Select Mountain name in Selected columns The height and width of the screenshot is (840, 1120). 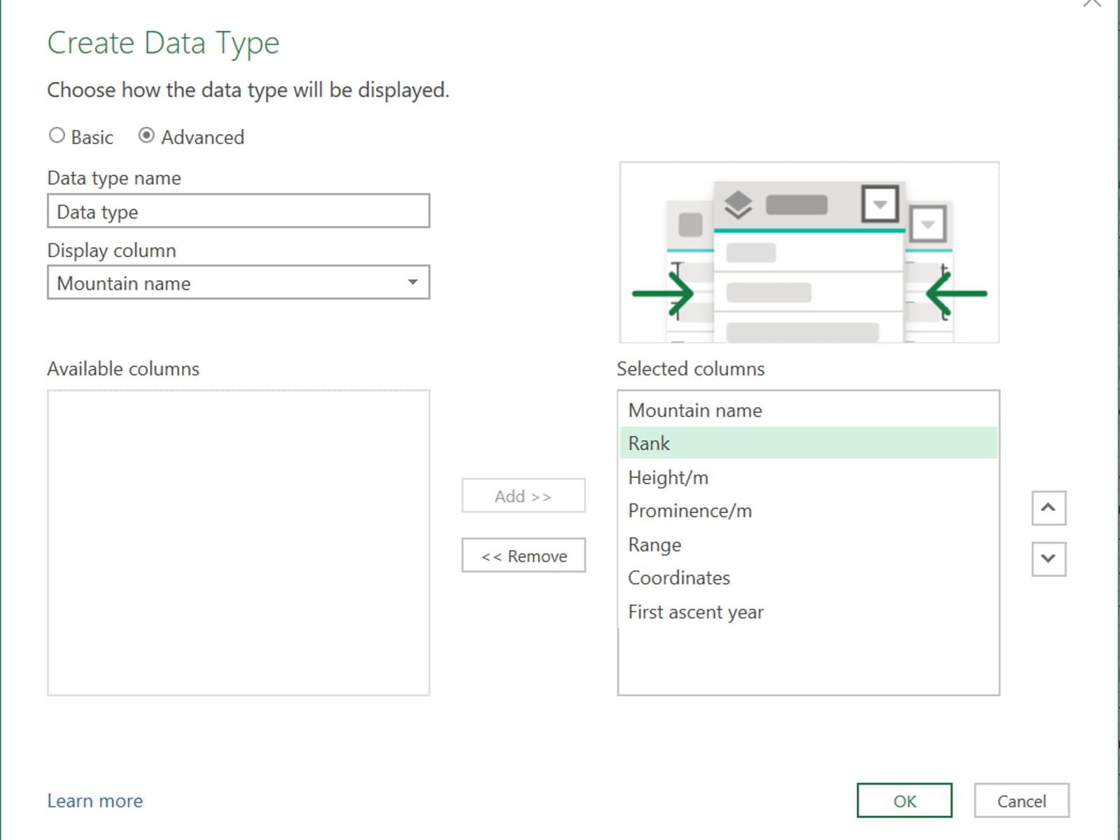click(694, 410)
